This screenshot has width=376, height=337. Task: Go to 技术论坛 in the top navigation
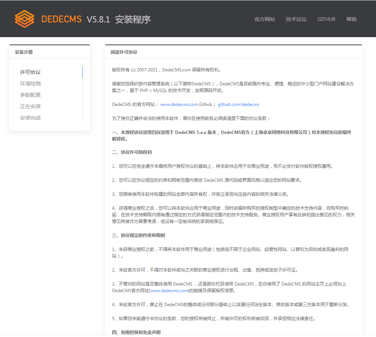(x=296, y=19)
